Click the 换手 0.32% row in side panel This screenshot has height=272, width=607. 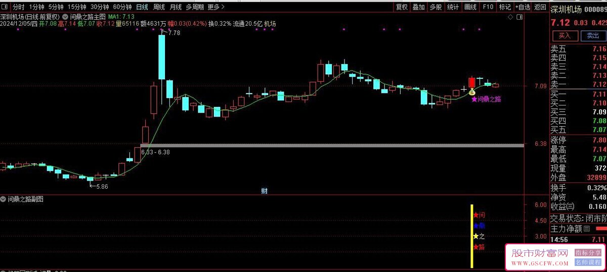tap(579, 188)
